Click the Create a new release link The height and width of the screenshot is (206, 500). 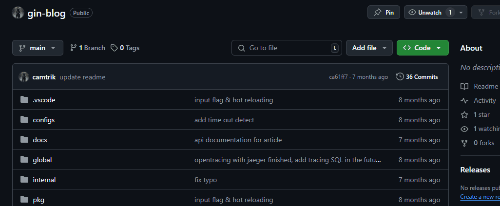tap(480, 197)
